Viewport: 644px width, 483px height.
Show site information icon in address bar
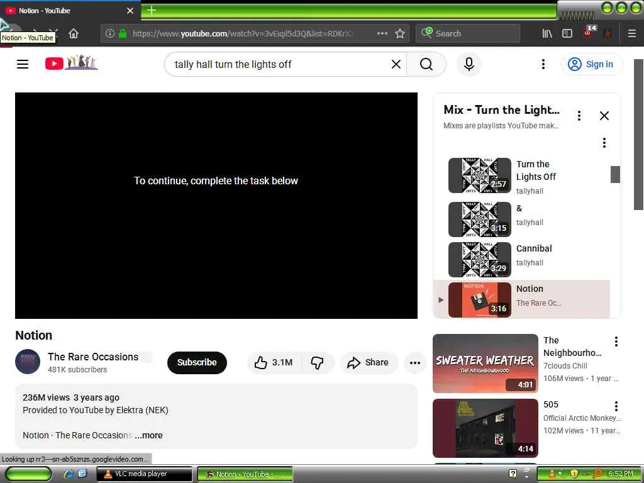[109, 33]
